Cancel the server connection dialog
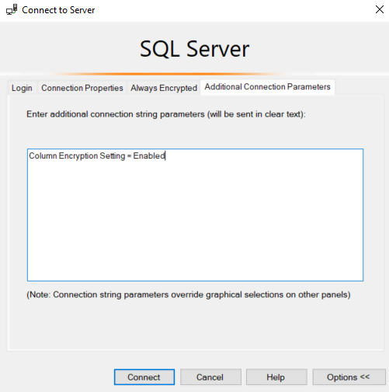The width and height of the screenshot is (389, 392). tap(210, 377)
